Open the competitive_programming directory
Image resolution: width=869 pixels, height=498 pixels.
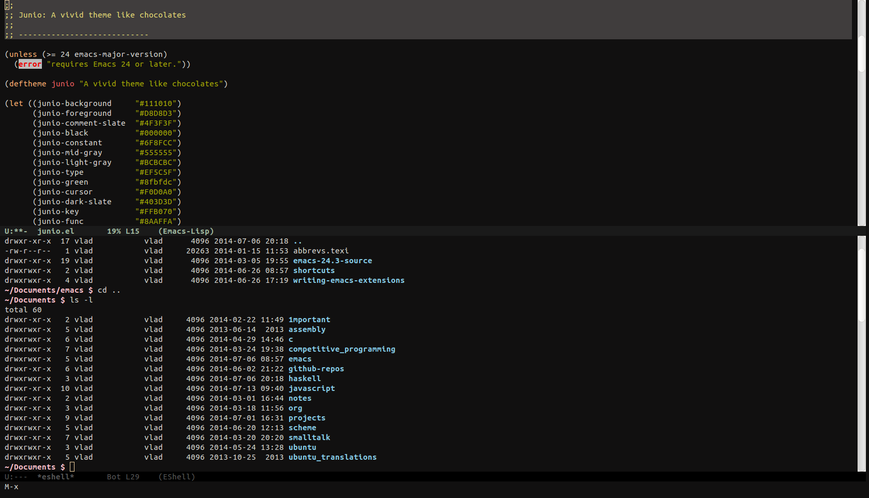tap(342, 349)
